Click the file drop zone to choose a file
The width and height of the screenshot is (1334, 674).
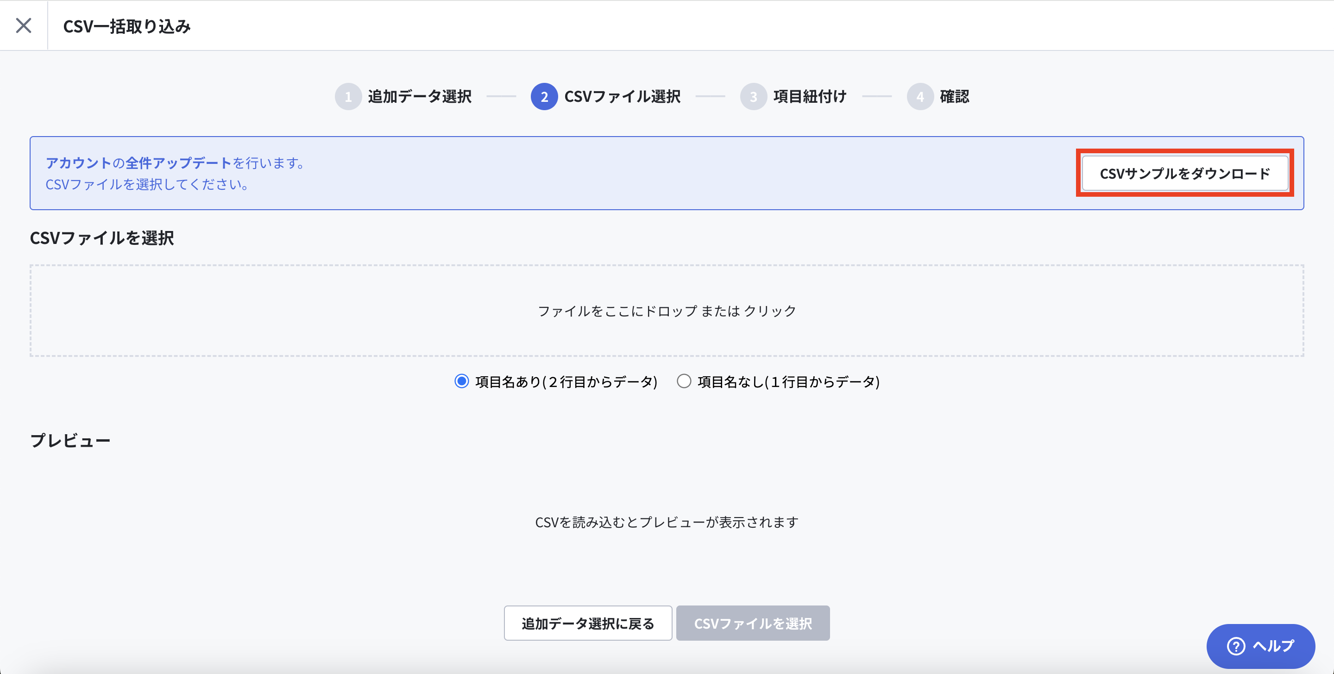pos(667,311)
